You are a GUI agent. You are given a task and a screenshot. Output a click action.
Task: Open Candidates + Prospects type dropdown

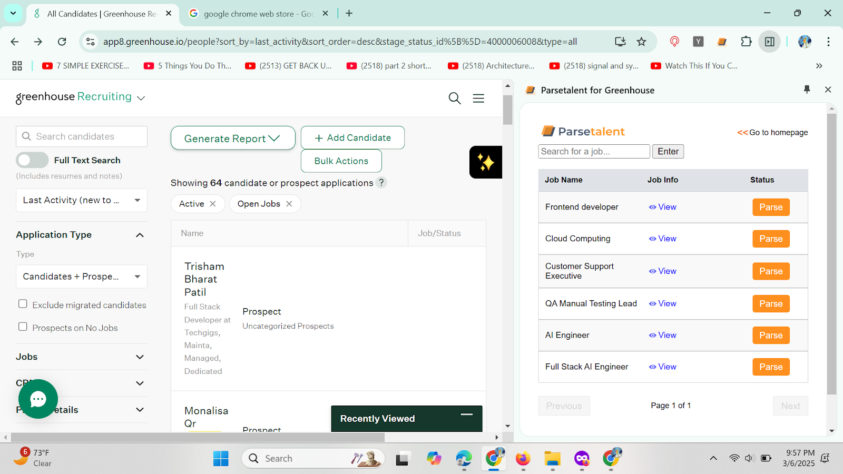(82, 276)
